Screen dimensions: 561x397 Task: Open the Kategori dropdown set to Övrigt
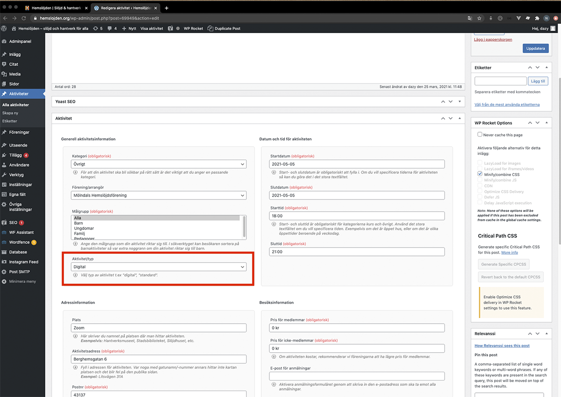coord(159,164)
